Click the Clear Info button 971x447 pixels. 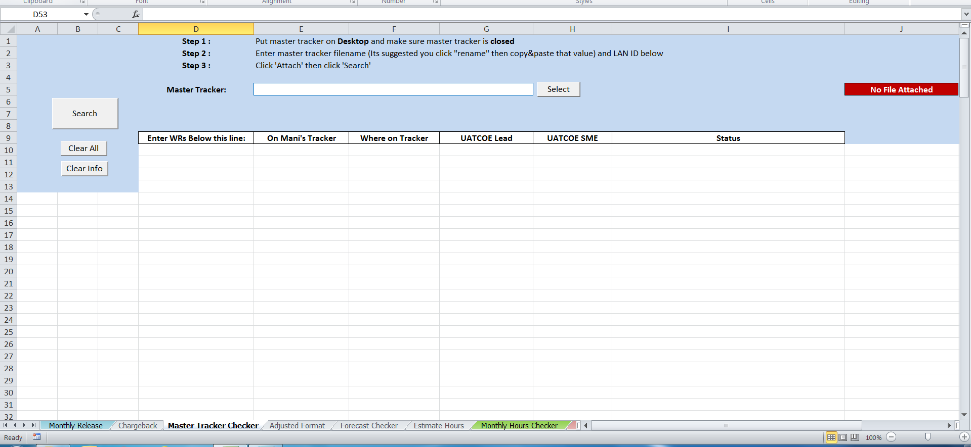coord(84,169)
